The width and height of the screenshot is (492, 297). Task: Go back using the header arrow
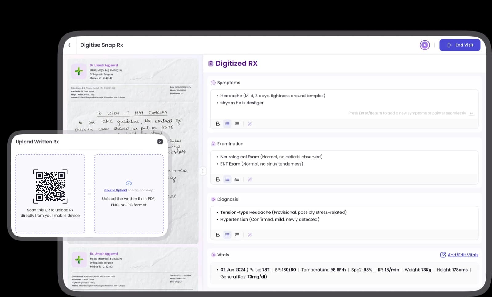(x=69, y=45)
